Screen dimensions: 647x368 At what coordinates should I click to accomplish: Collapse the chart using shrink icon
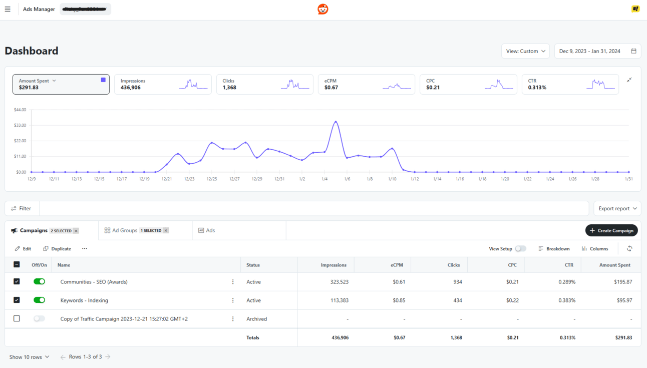click(x=629, y=80)
